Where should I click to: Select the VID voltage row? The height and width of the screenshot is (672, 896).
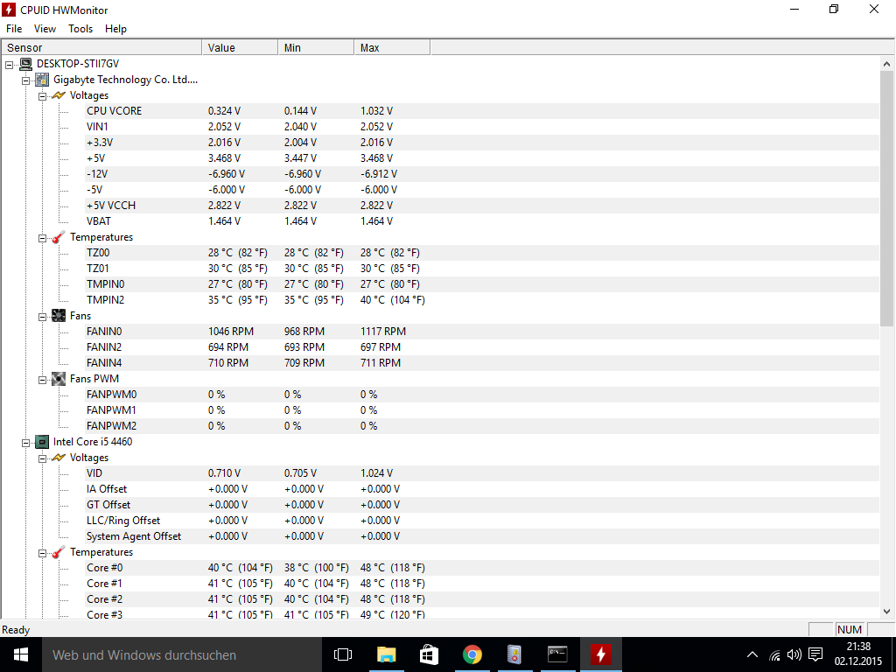click(x=482, y=473)
